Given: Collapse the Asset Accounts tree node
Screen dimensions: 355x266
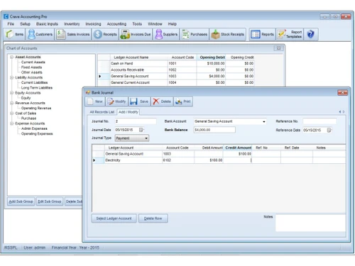Looking at the screenshot, I should click(11, 57).
